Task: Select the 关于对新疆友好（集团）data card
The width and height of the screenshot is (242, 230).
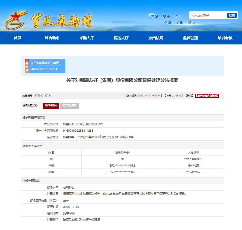Action: coord(47,66)
